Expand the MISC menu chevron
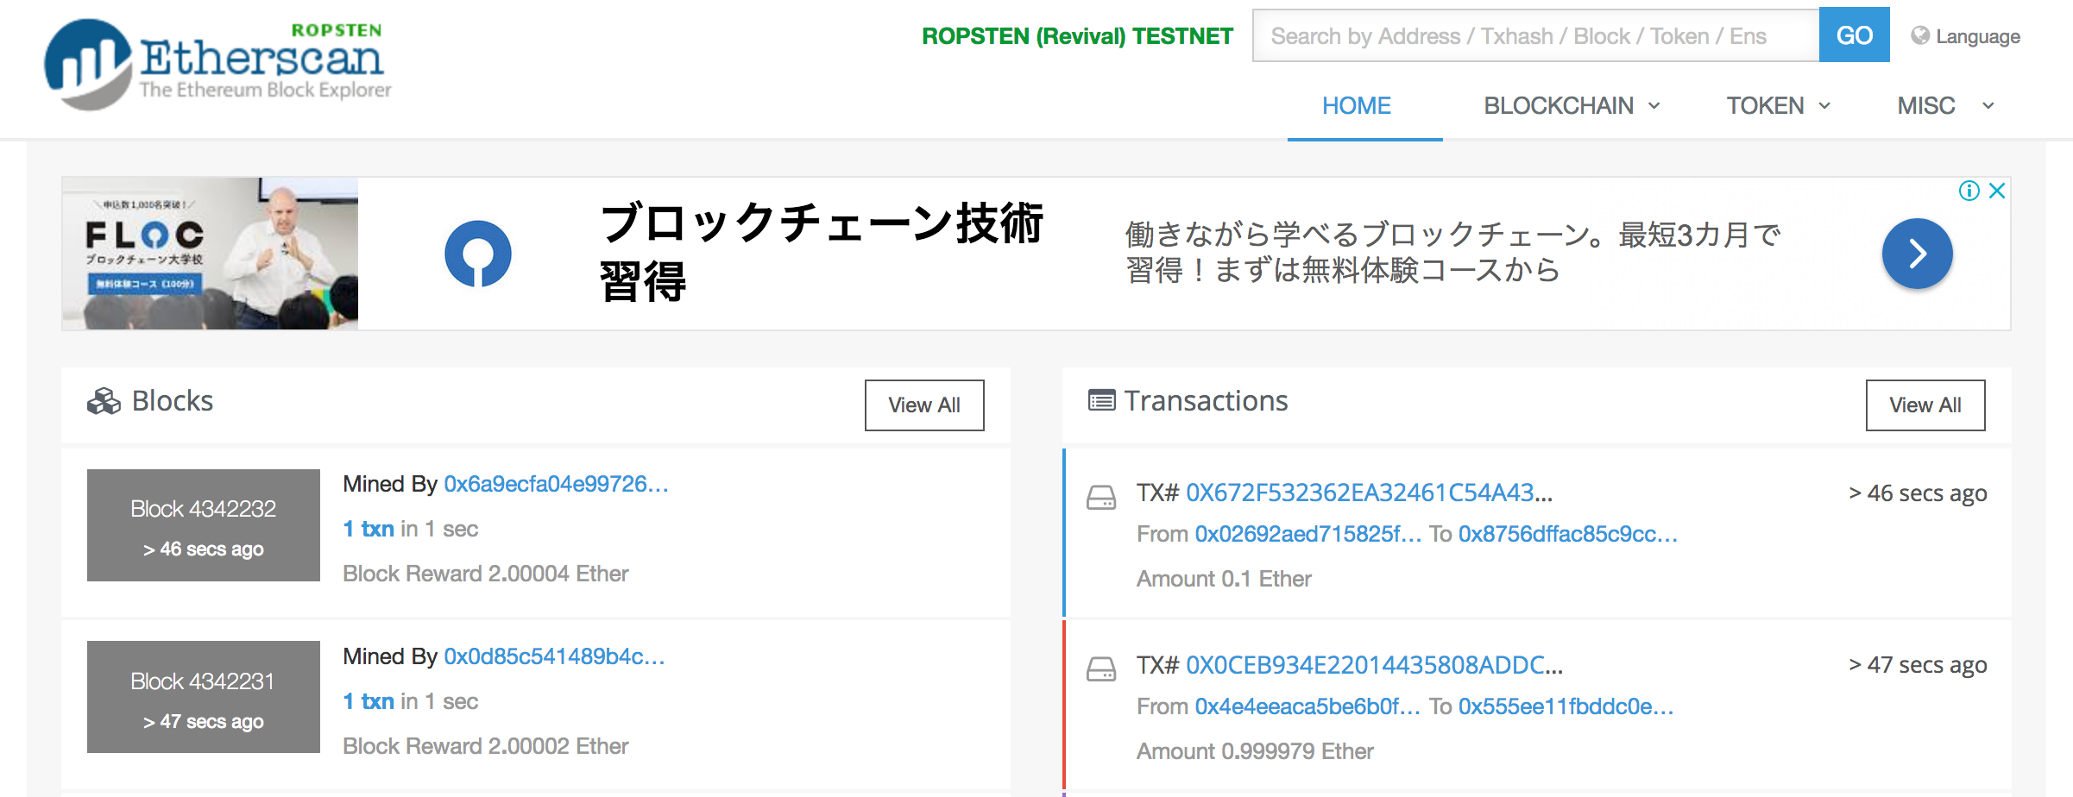Viewport: 2073px width, 797px height. click(1988, 106)
